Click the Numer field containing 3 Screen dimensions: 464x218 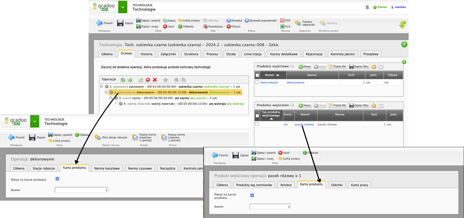[81, 190]
